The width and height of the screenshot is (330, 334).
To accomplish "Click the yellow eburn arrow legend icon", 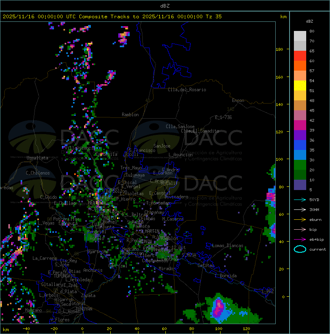I will [x=300, y=220].
